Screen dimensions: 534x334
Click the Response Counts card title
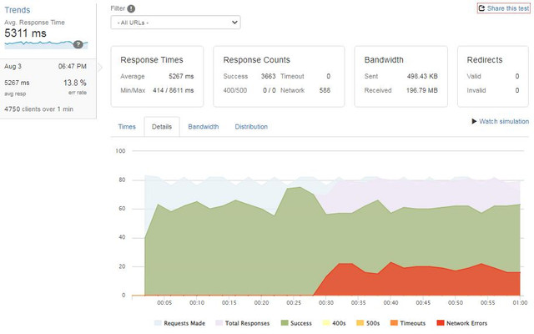coord(256,60)
